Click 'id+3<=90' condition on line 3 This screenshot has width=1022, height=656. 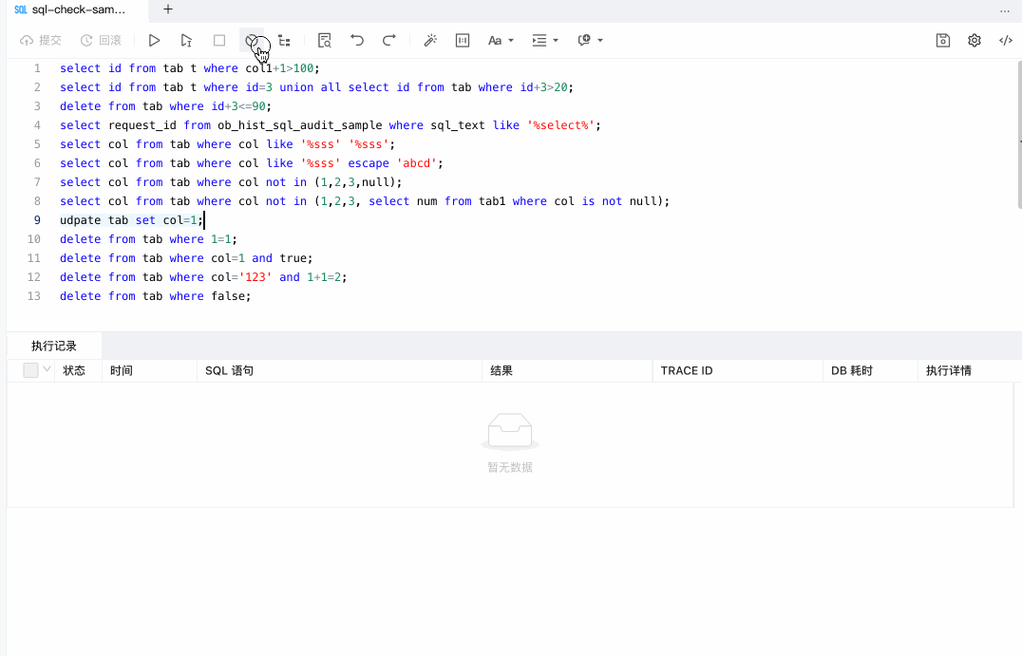(237, 106)
